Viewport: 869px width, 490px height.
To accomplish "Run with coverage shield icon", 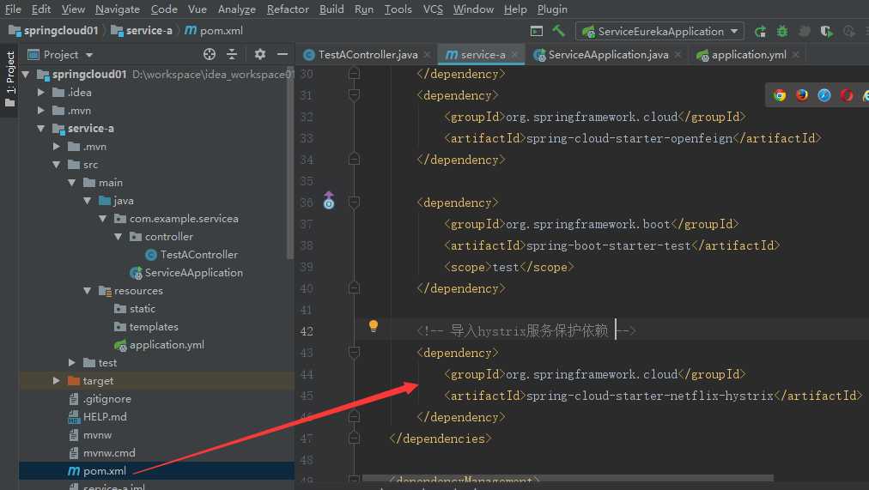I will click(x=826, y=32).
